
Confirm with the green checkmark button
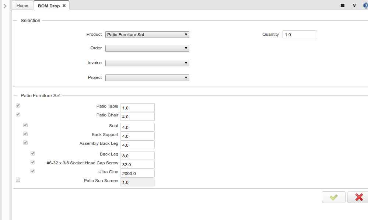[x=333, y=197]
